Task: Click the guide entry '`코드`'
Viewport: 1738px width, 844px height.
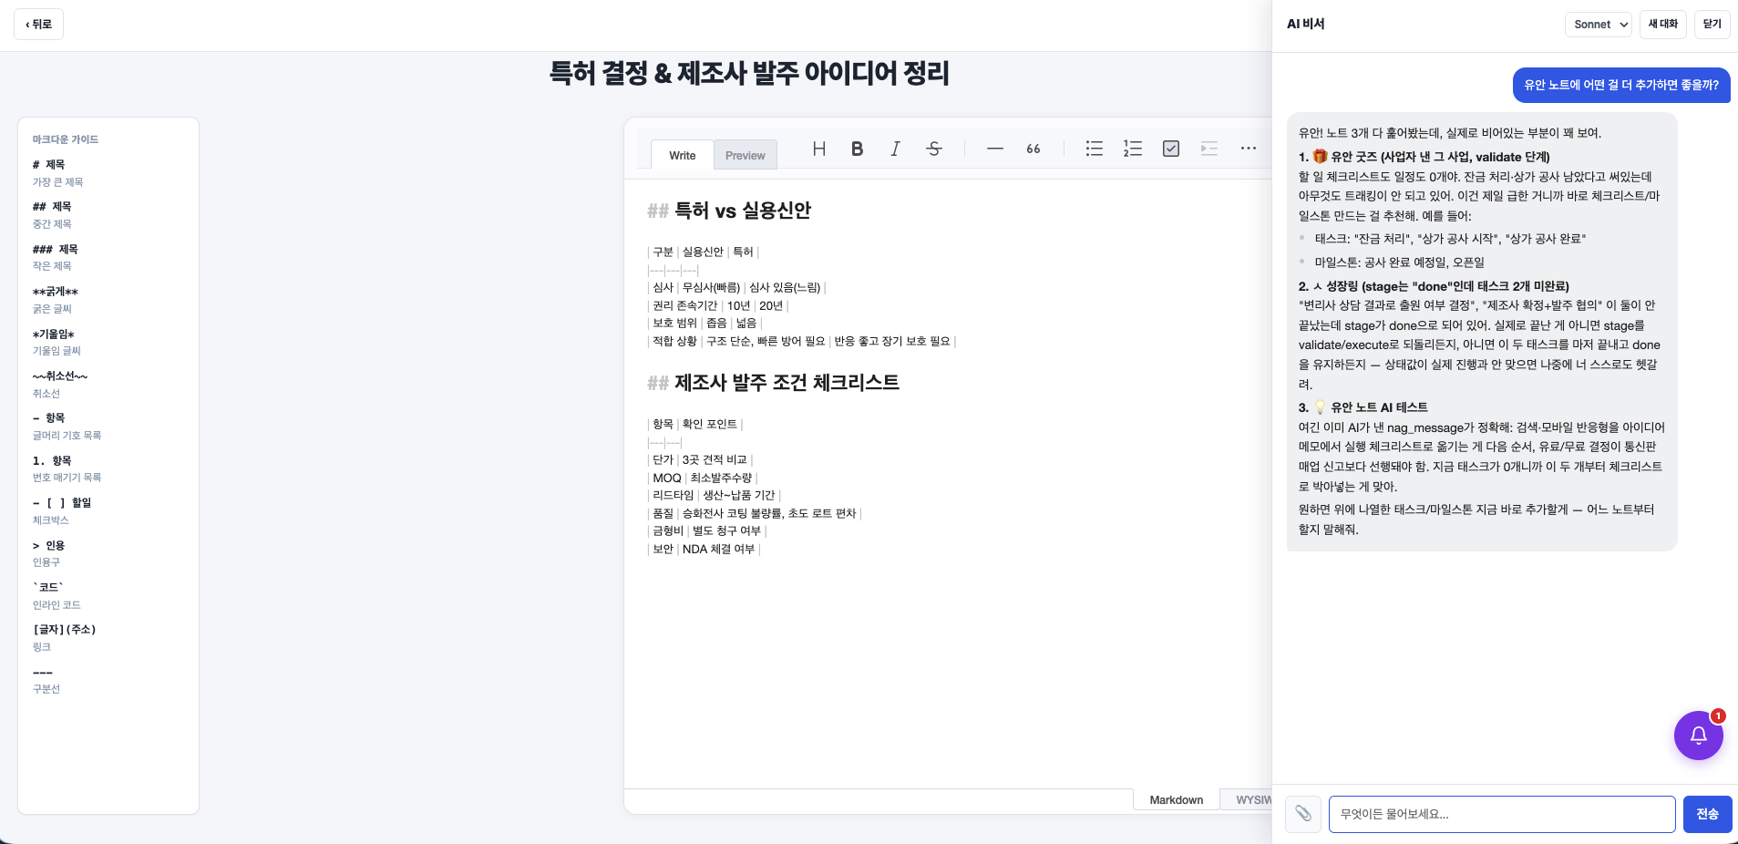Action: (x=48, y=588)
